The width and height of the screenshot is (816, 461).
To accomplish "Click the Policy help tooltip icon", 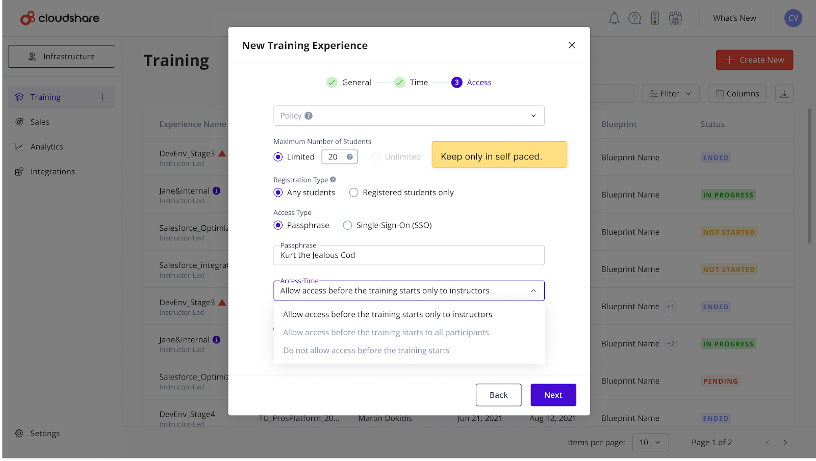I will click(x=309, y=116).
